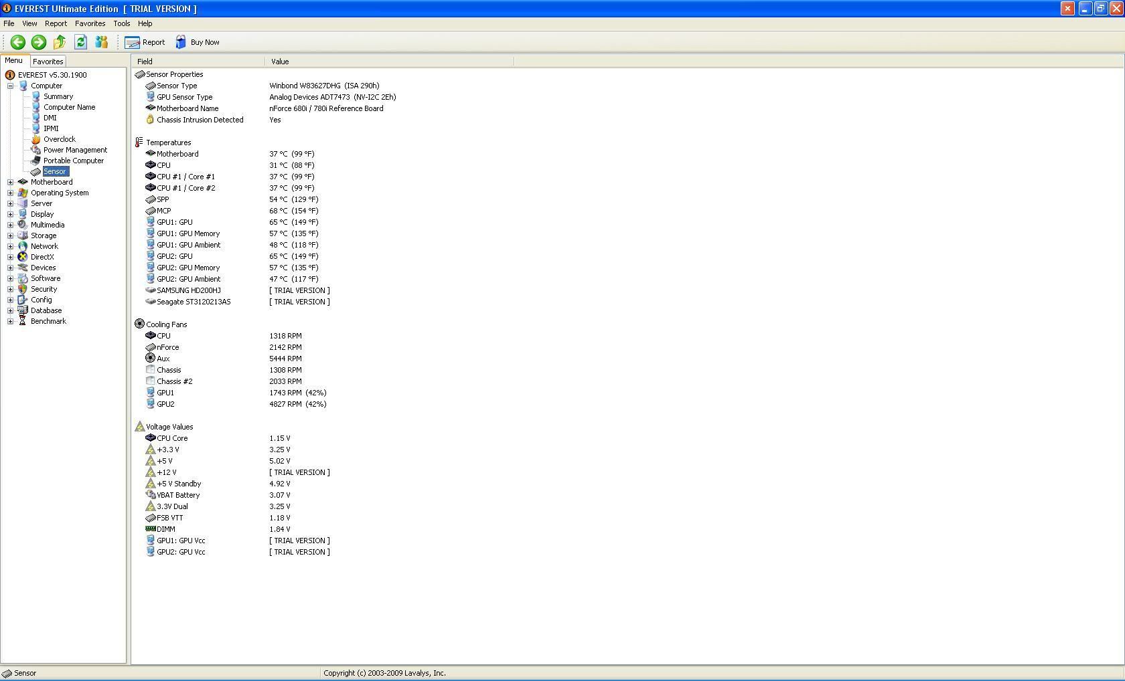
Task: Click the Overclock flame icon
Action: 36,139
